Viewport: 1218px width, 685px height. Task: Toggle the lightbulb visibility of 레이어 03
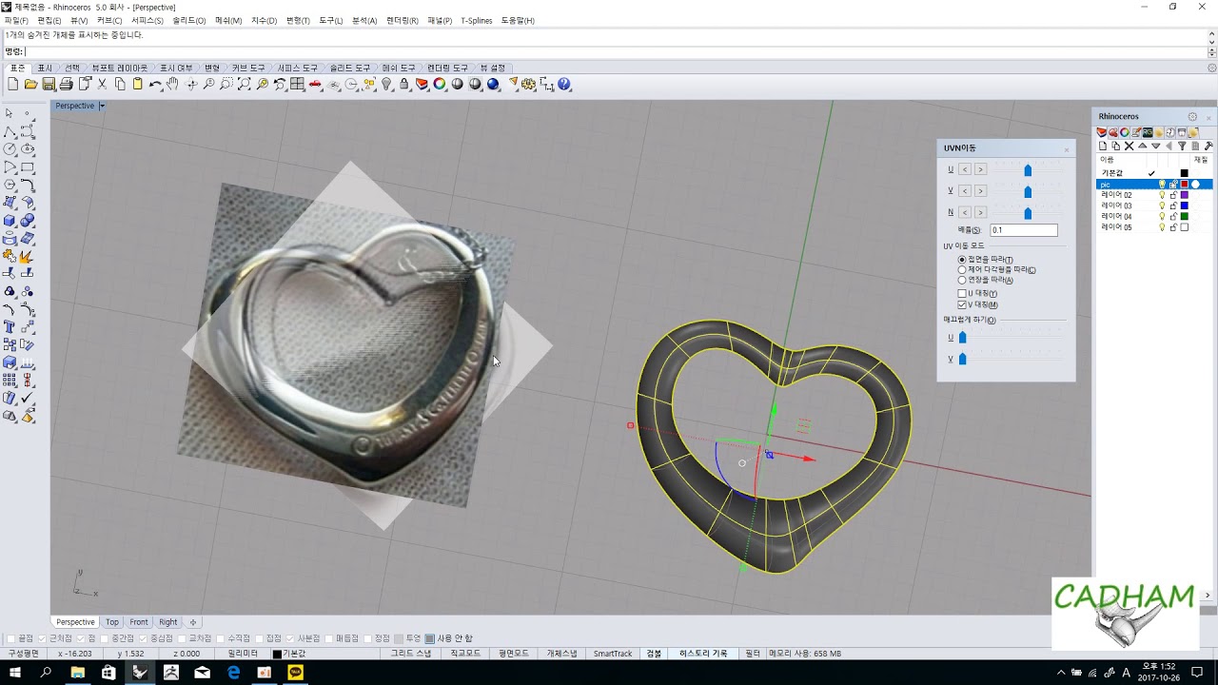pyautogui.click(x=1162, y=205)
